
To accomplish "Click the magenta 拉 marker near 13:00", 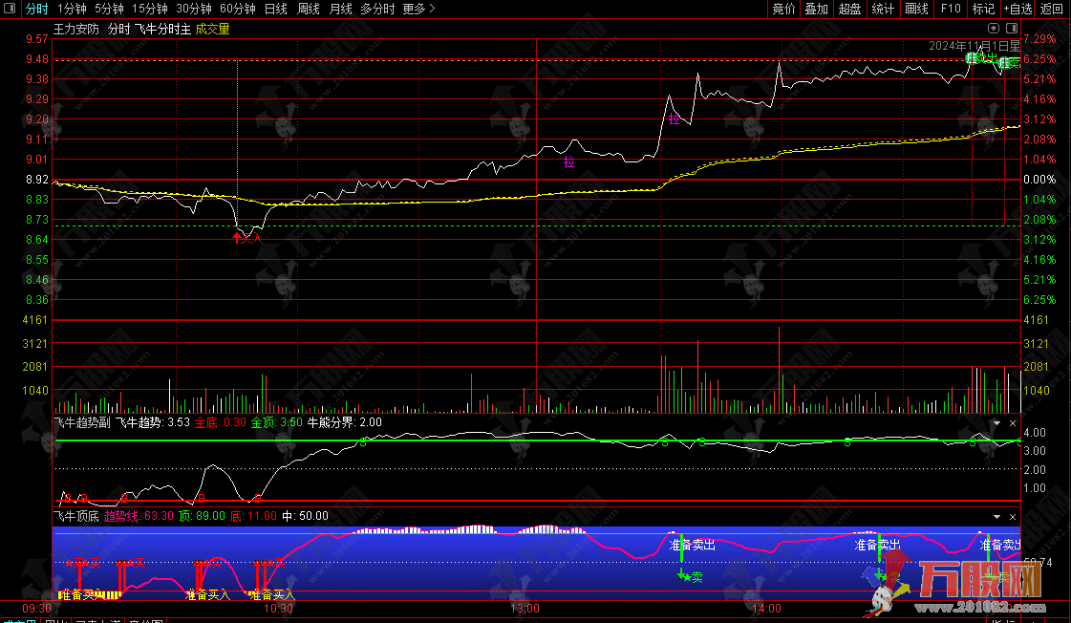I will point(569,161).
